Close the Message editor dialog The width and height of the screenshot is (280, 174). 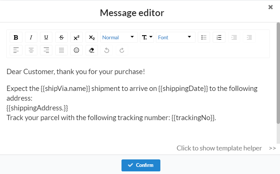(270, 7)
